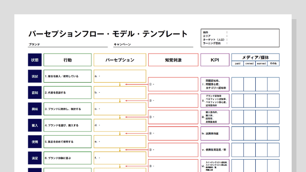
Task: Select KPI box iii. 購入意向率
Action: tap(215, 117)
